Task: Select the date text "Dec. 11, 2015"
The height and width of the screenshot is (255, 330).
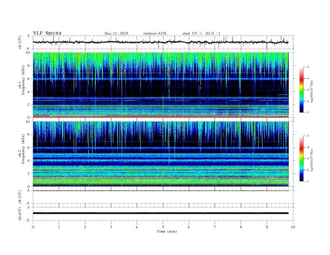Action: point(116,33)
